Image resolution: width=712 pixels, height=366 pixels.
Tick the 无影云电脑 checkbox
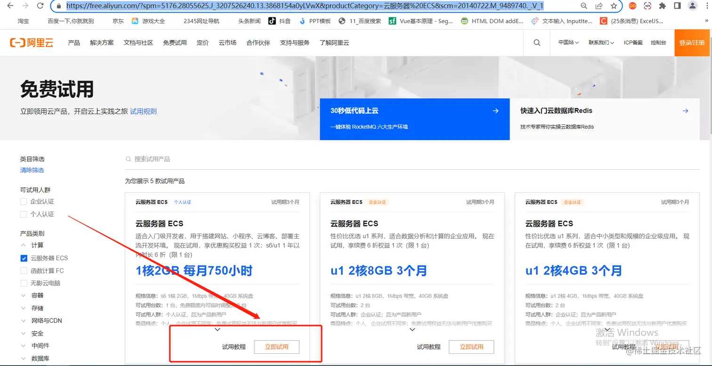(x=24, y=283)
